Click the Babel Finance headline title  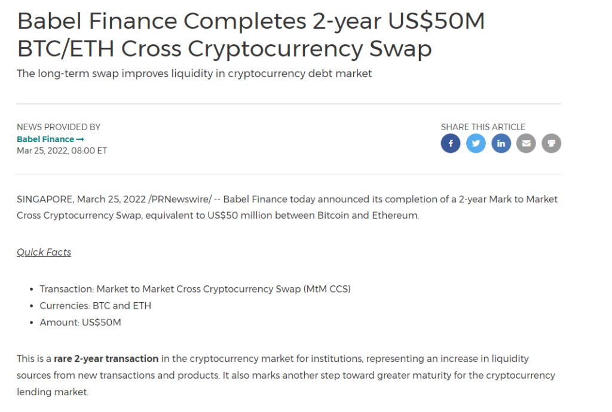pos(250,35)
